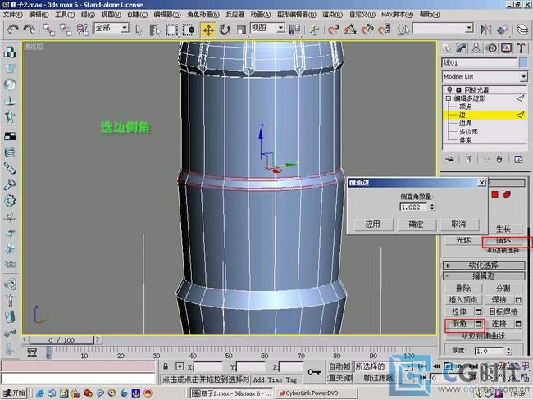Toggle the Angle Snap

350,30
